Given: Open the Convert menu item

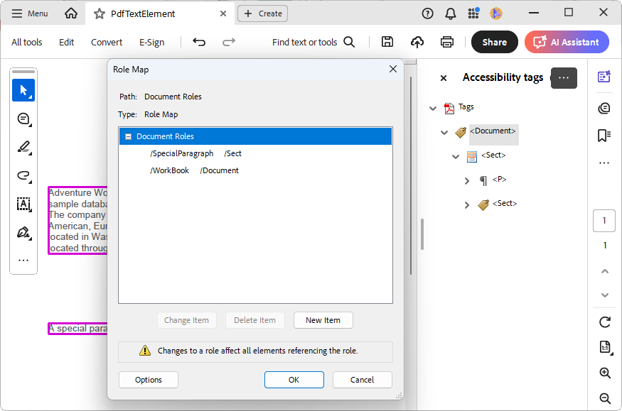Looking at the screenshot, I should (107, 42).
